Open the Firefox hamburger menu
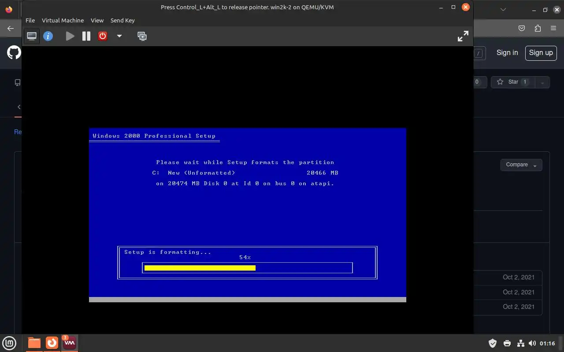This screenshot has width=564, height=352. (553, 28)
